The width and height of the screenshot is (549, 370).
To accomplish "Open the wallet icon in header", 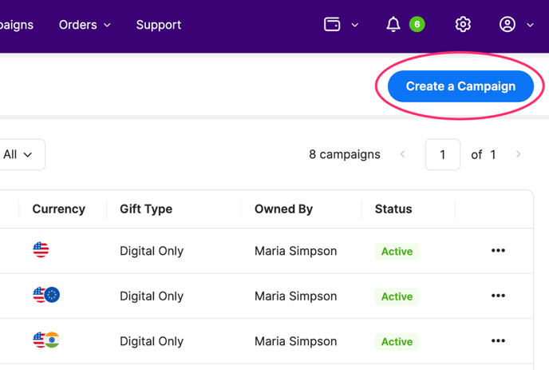I will [332, 25].
